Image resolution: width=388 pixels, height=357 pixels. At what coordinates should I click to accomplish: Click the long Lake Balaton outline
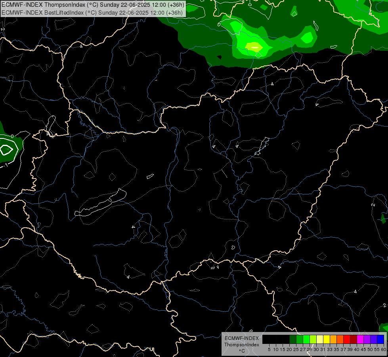coord(100,203)
